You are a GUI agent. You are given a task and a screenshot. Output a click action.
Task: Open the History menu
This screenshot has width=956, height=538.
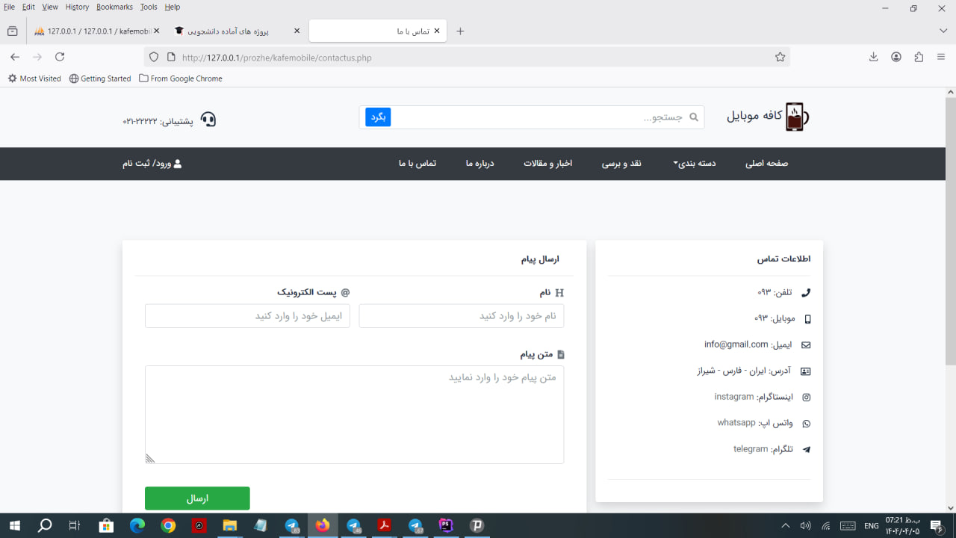(x=77, y=7)
